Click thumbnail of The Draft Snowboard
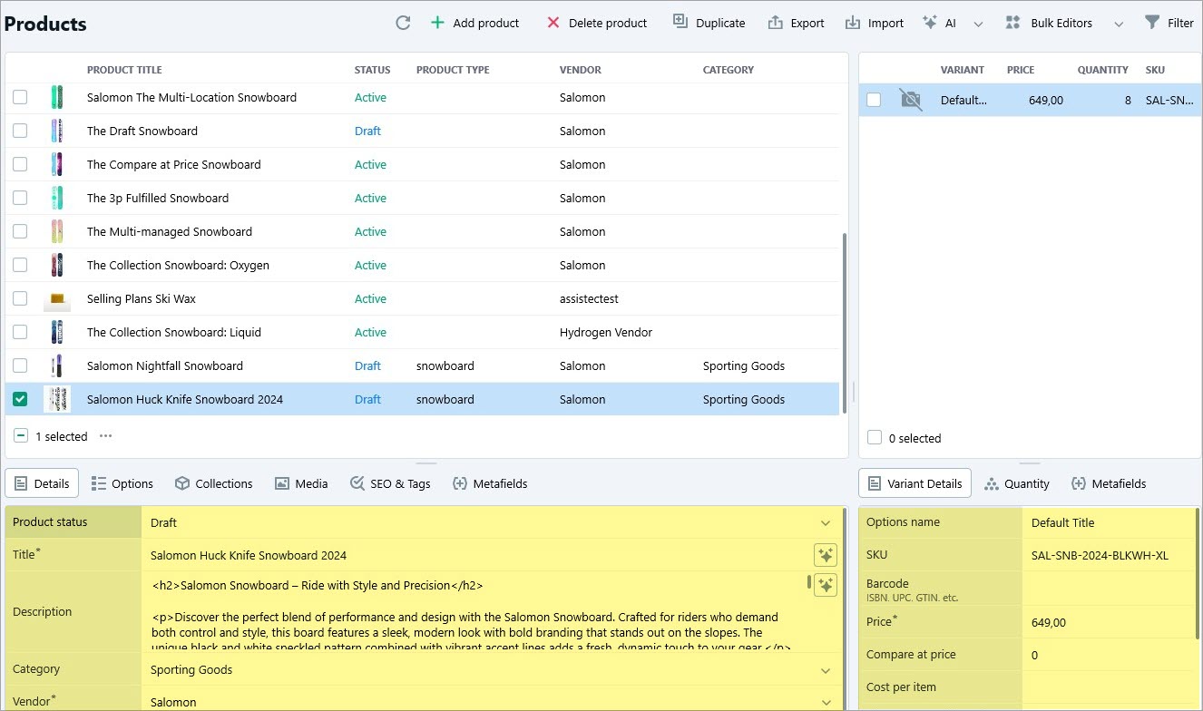This screenshot has width=1203, height=711. [x=57, y=131]
